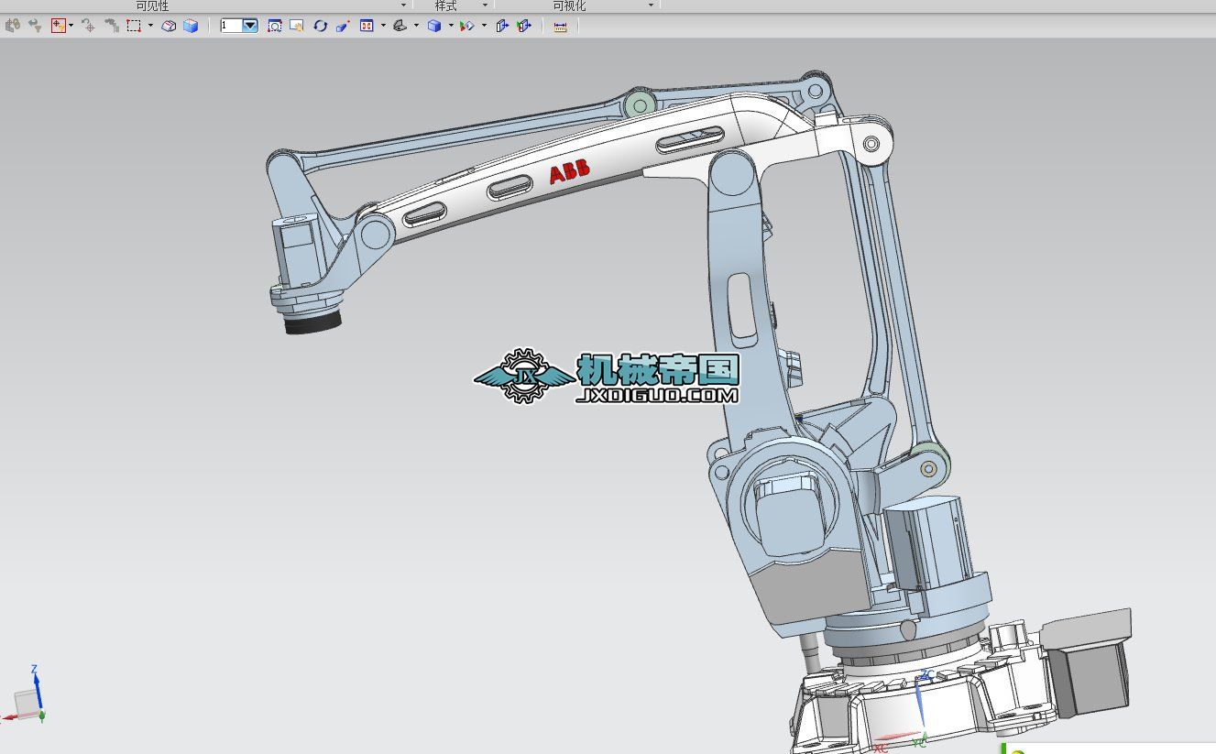Screen dimensions: 1216x754
Task: Click the 可视化 toolbar group label
Action: pos(568,5)
